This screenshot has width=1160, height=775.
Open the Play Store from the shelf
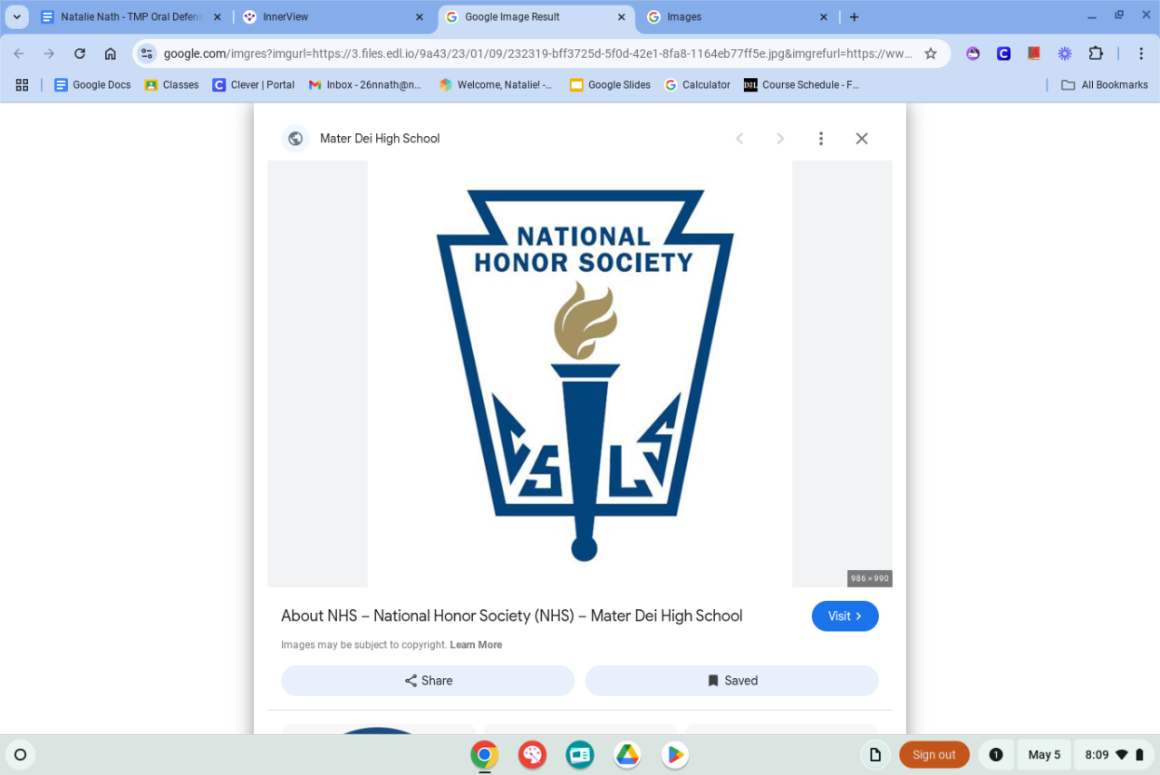click(675, 754)
